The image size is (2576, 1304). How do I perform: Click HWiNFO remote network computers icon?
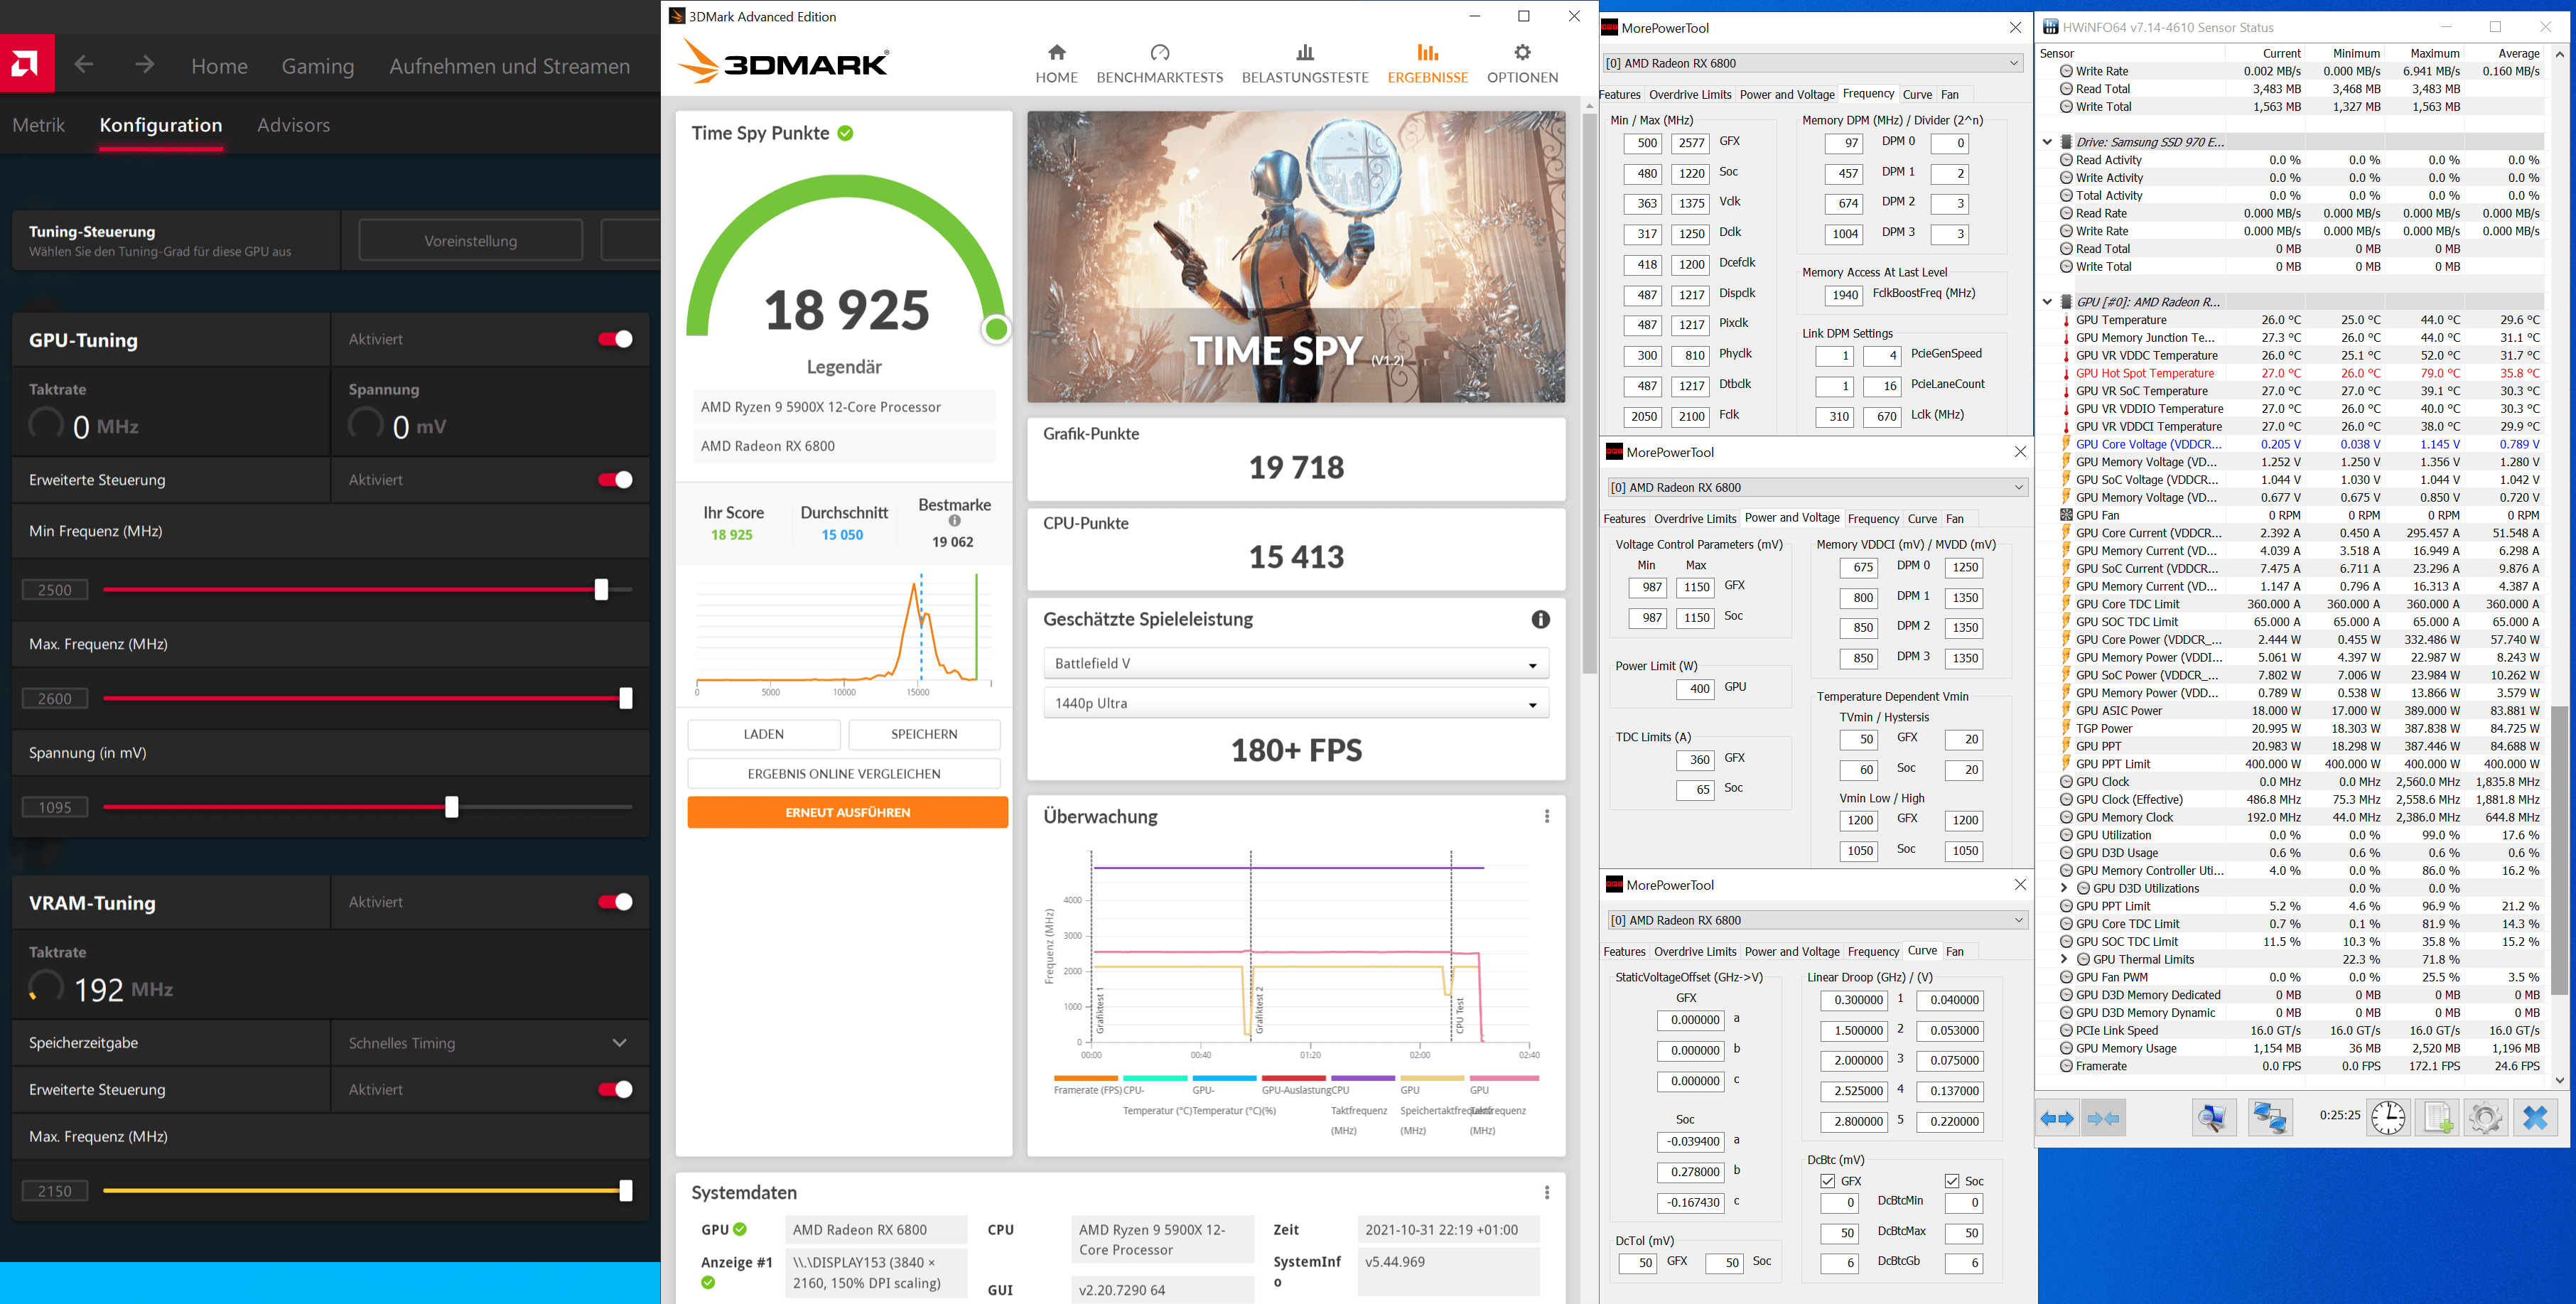pos(2269,1118)
